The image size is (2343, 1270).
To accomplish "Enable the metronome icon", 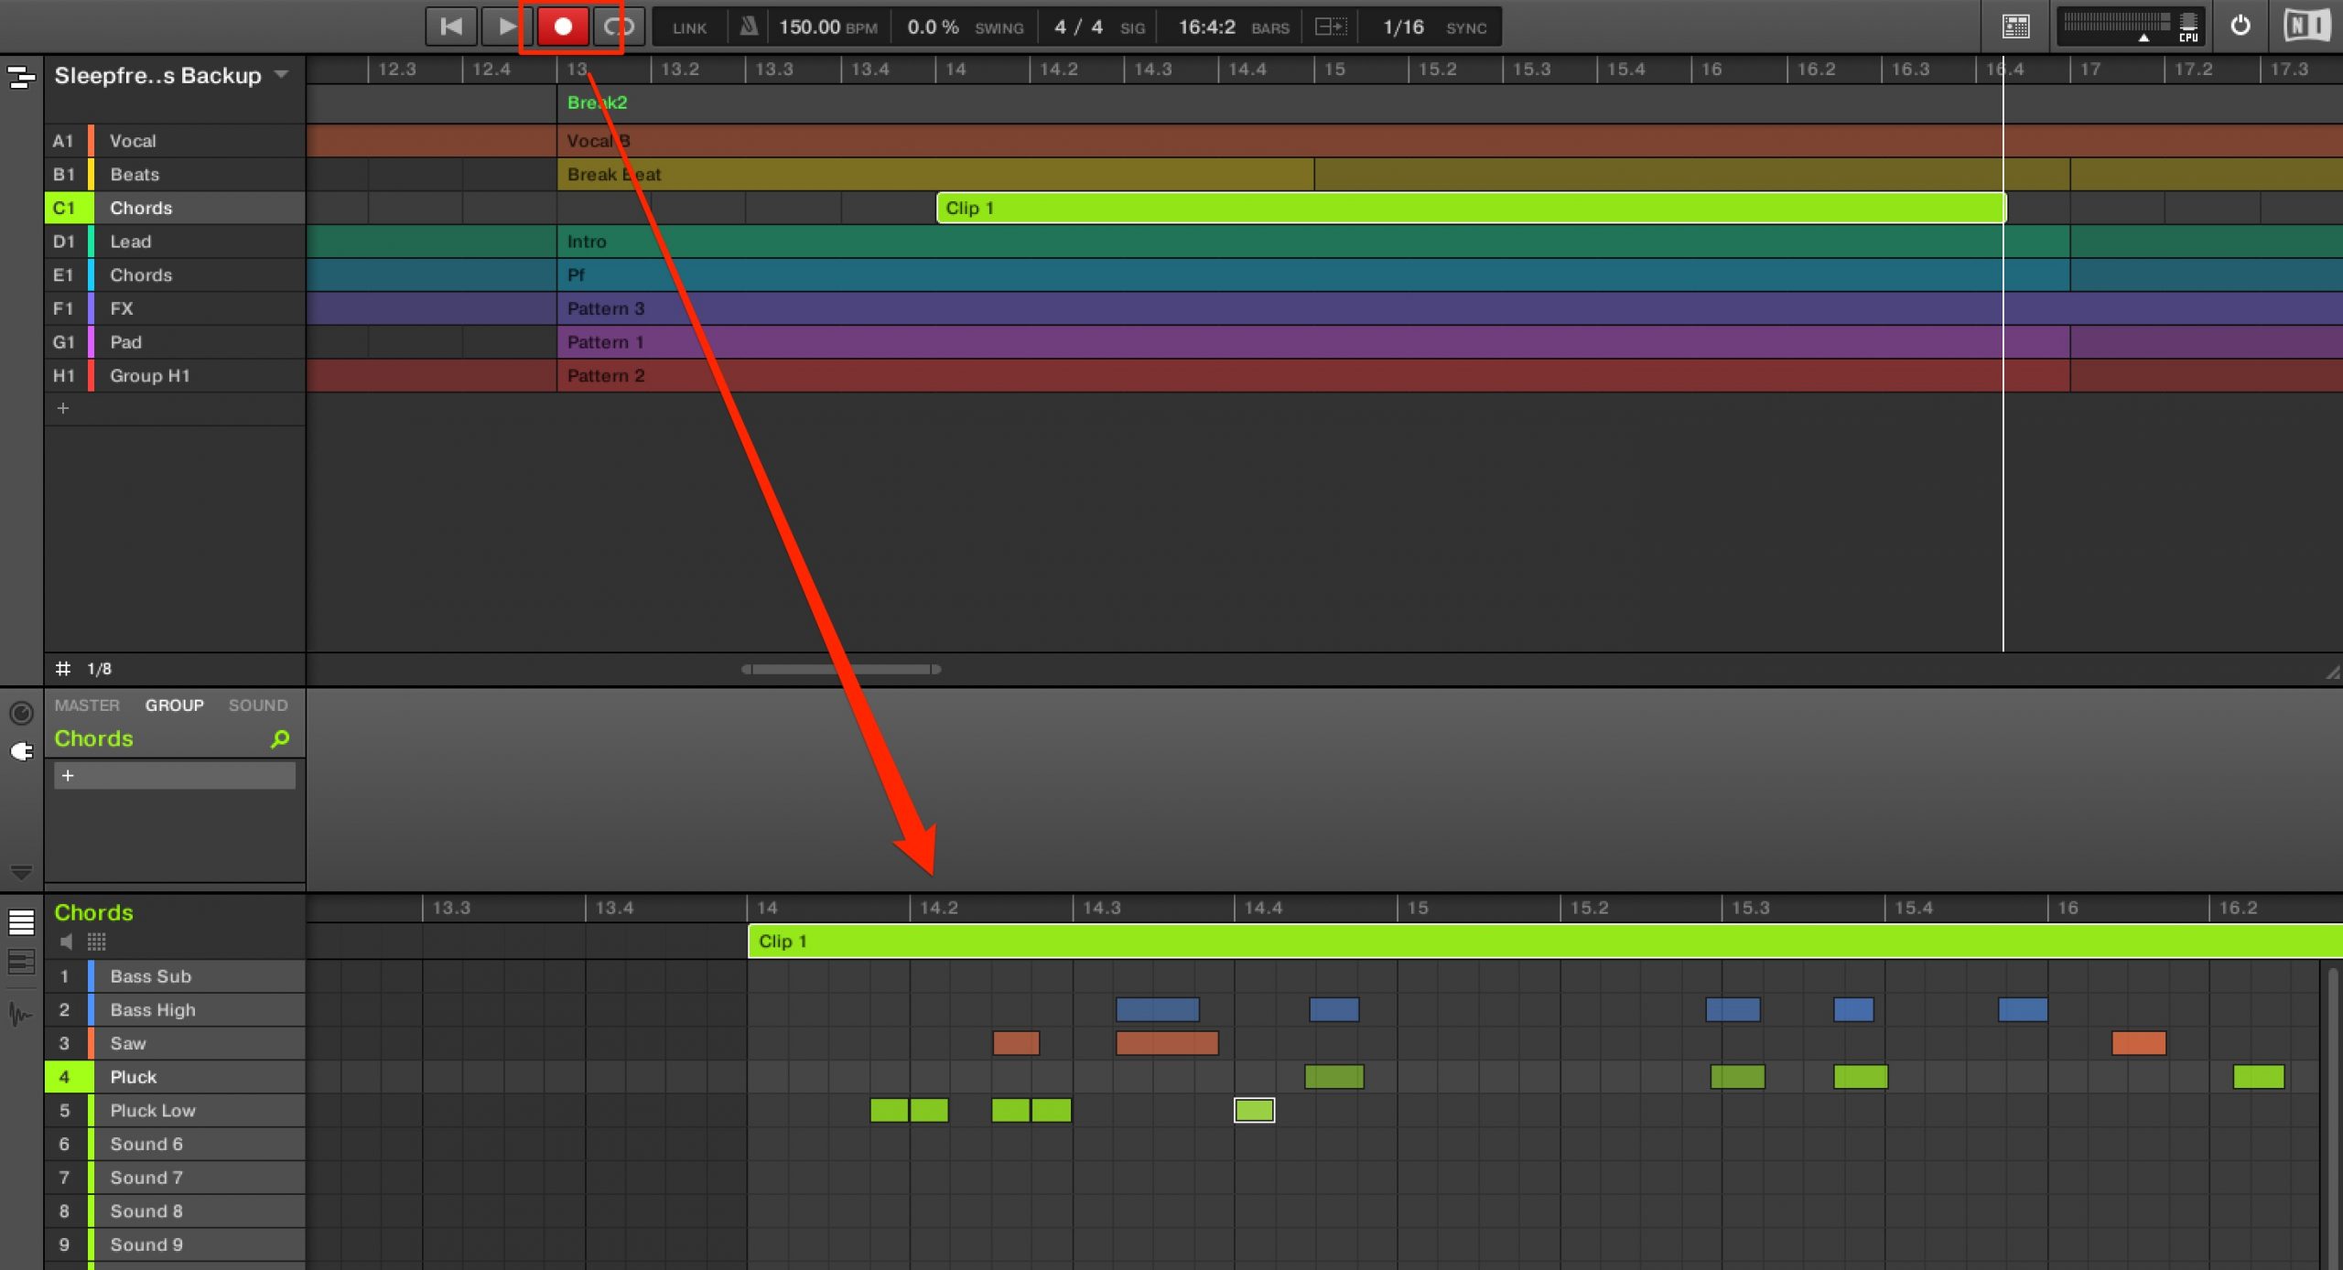I will tap(748, 27).
